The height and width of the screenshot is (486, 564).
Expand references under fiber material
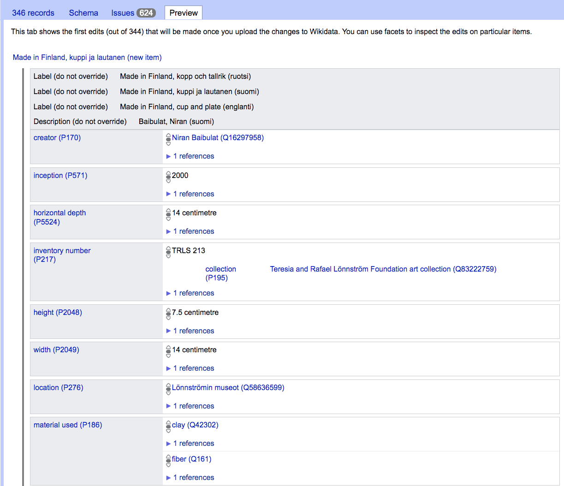click(x=190, y=478)
